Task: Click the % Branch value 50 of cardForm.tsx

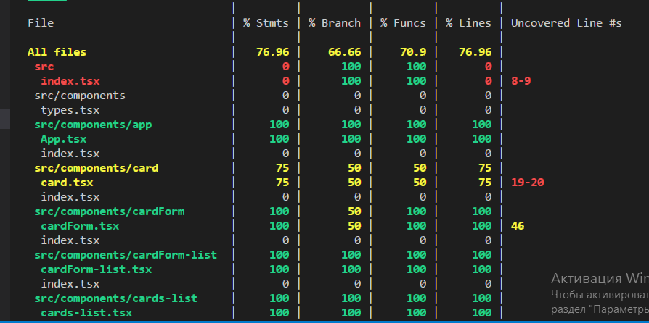Action: pos(354,226)
